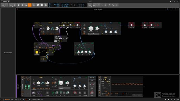Click the X button on Noise Gen module

coord(64,39)
